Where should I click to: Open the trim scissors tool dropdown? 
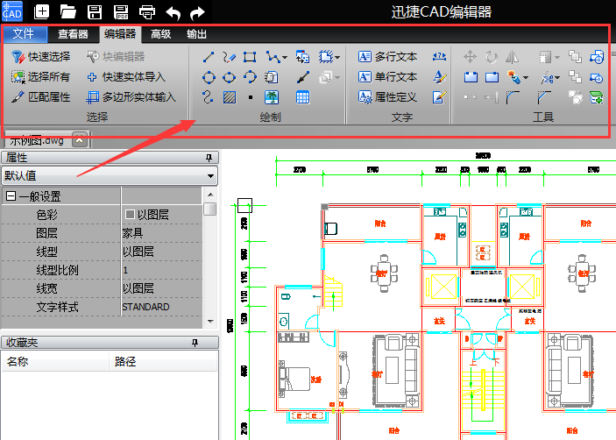pyautogui.click(x=557, y=78)
